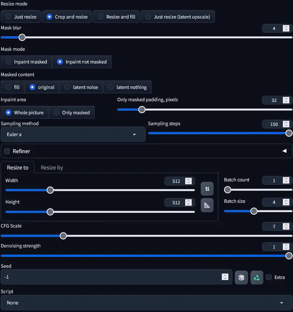Click the dice icon to randomize seed
This screenshot has width=293, height=312.
(x=241, y=277)
